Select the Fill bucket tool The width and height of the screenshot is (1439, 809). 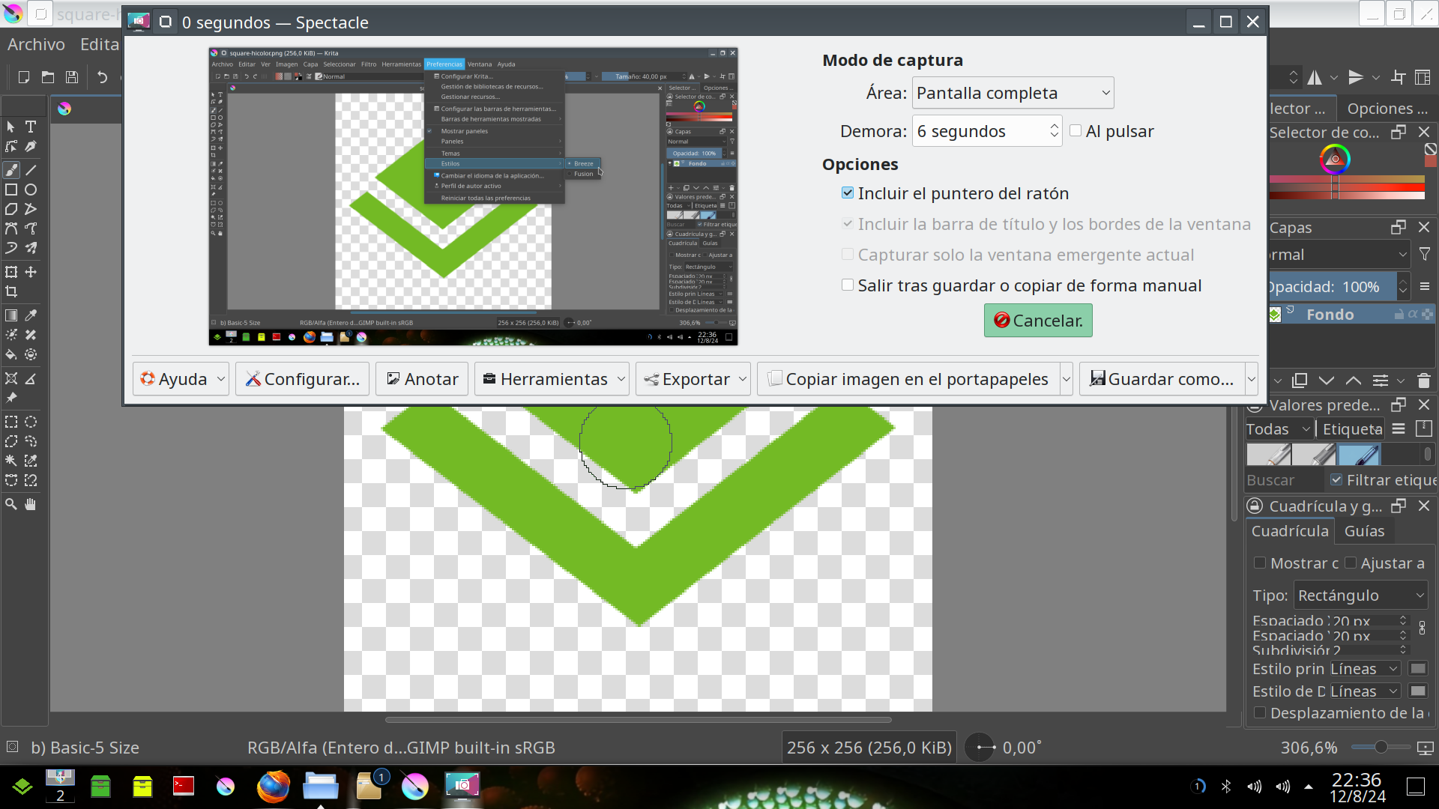coord(11,354)
